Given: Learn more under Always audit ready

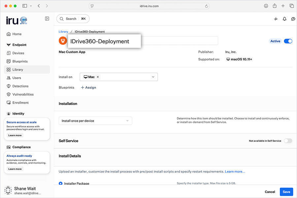Looking at the screenshot, I should pyautogui.click(x=15, y=169).
